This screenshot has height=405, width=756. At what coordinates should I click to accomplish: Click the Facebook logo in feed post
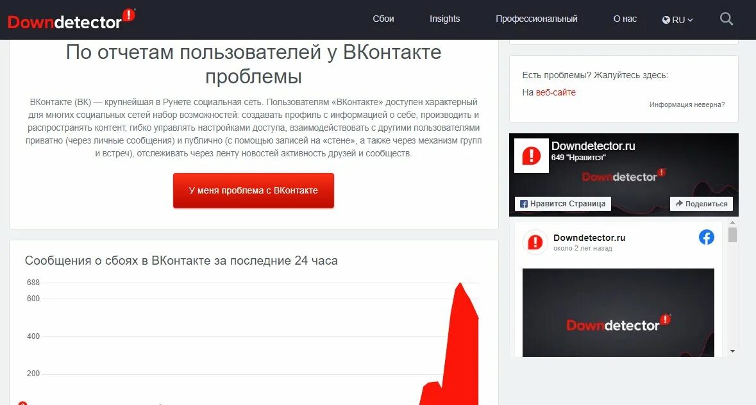tap(707, 237)
